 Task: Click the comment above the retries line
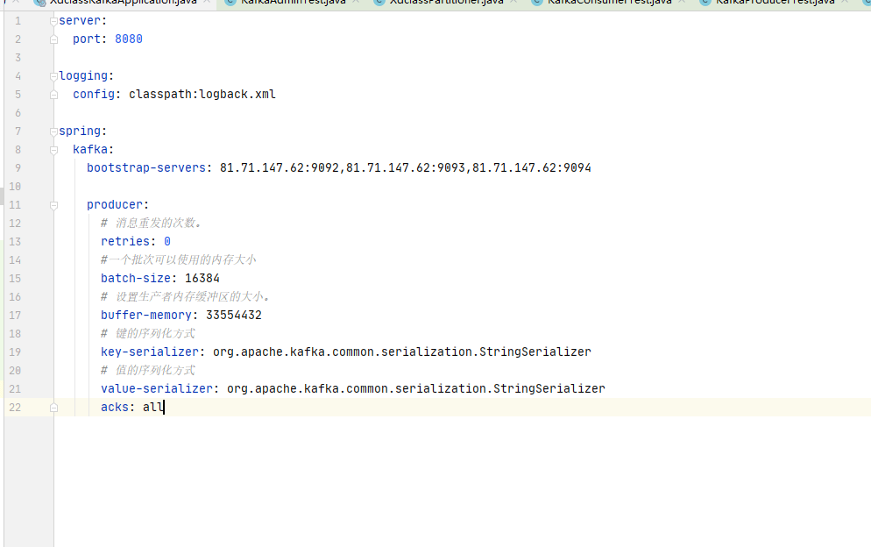pyautogui.click(x=151, y=223)
